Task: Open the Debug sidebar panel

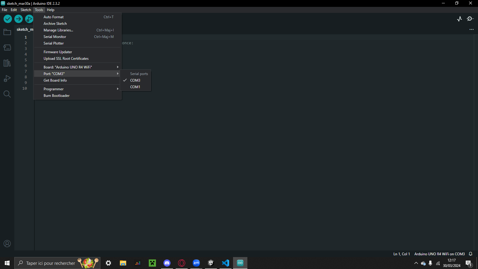Action: [7, 79]
